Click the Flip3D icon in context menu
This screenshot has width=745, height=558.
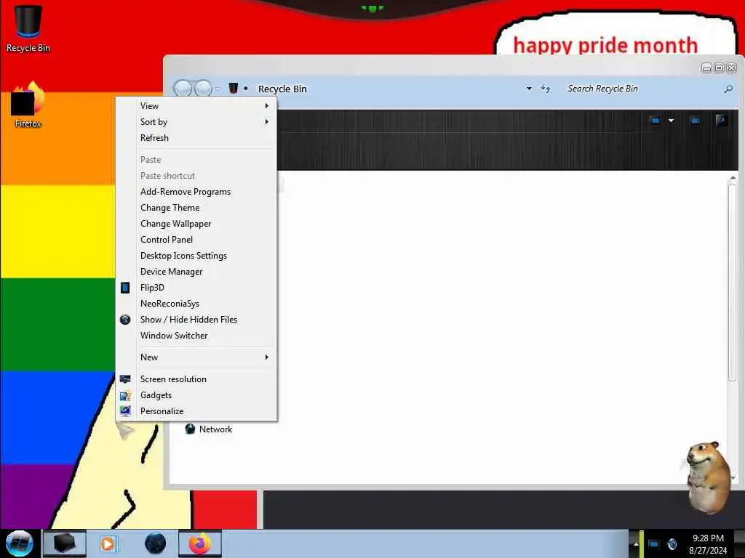click(x=125, y=288)
